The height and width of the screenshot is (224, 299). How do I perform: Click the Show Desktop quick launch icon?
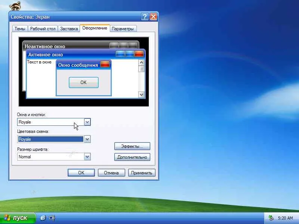point(52,218)
